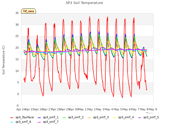169x127 pixels.
Task: Toggle the sp3_smT_1 legend entry
Action: (48, 117)
